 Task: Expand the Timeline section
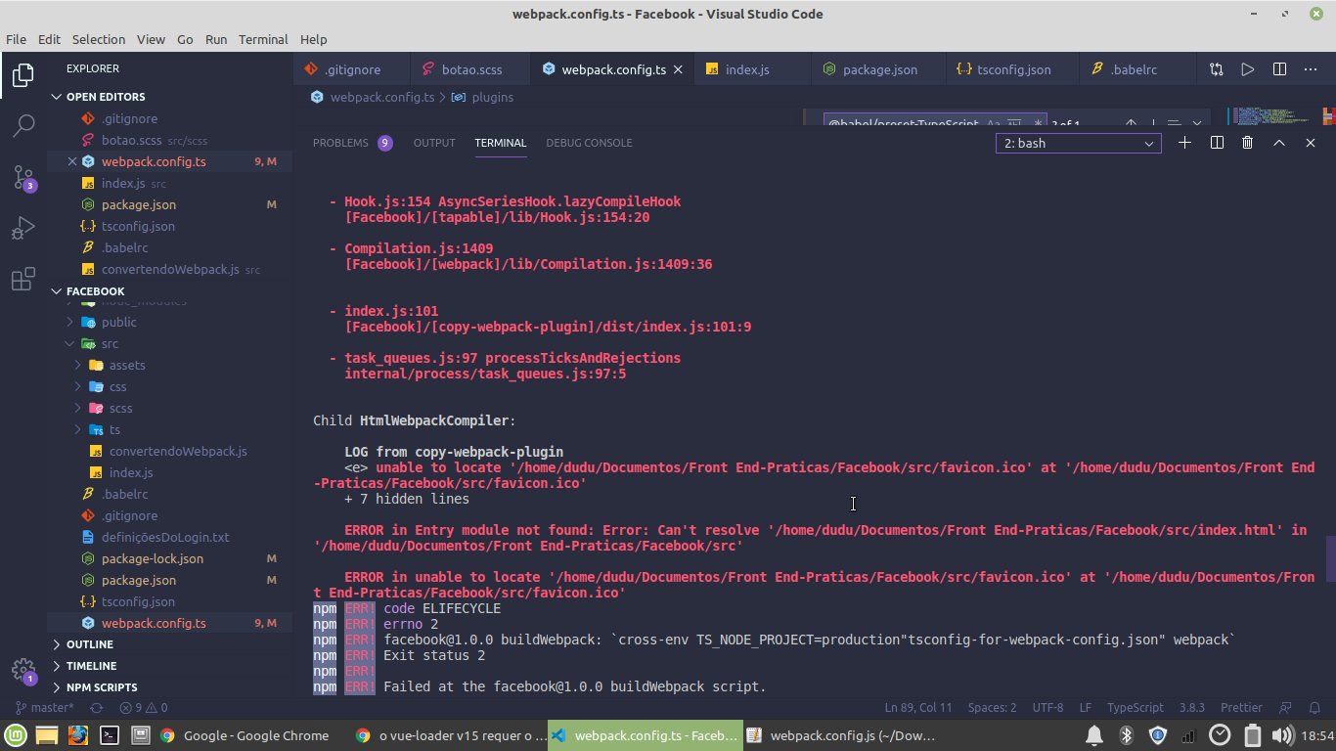point(169,666)
